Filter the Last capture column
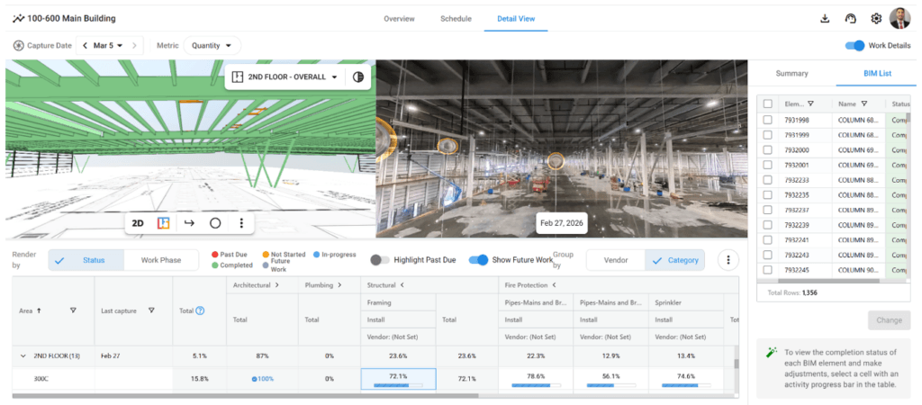 tap(151, 310)
